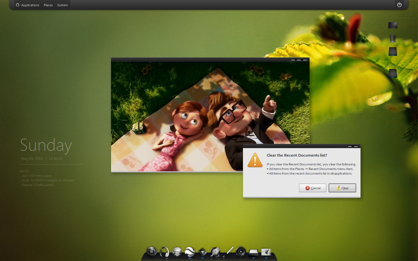418x261 pixels.
Task: Click the picnic image in the viewer window
Action: click(210, 116)
